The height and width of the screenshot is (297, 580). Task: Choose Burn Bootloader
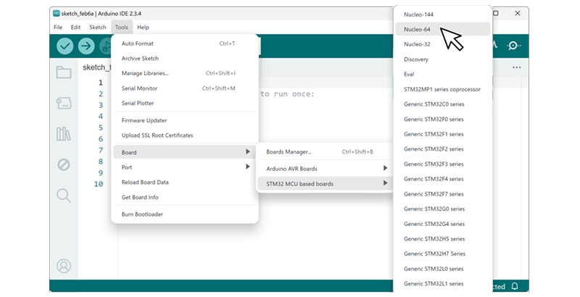pos(185,214)
